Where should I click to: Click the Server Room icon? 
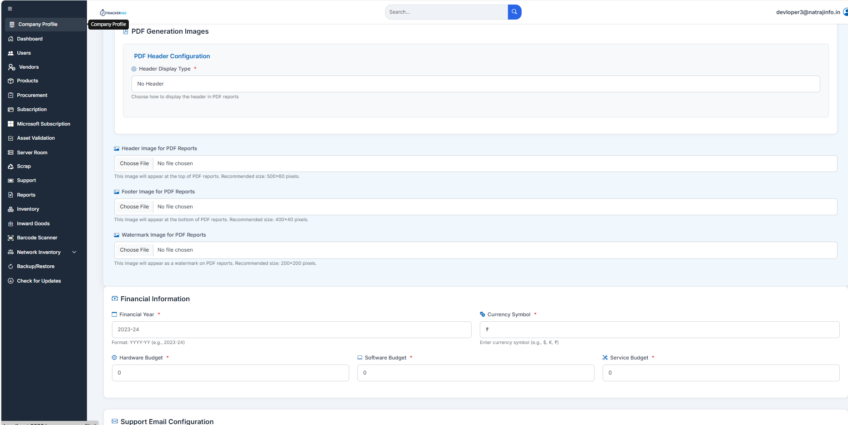(x=10, y=152)
